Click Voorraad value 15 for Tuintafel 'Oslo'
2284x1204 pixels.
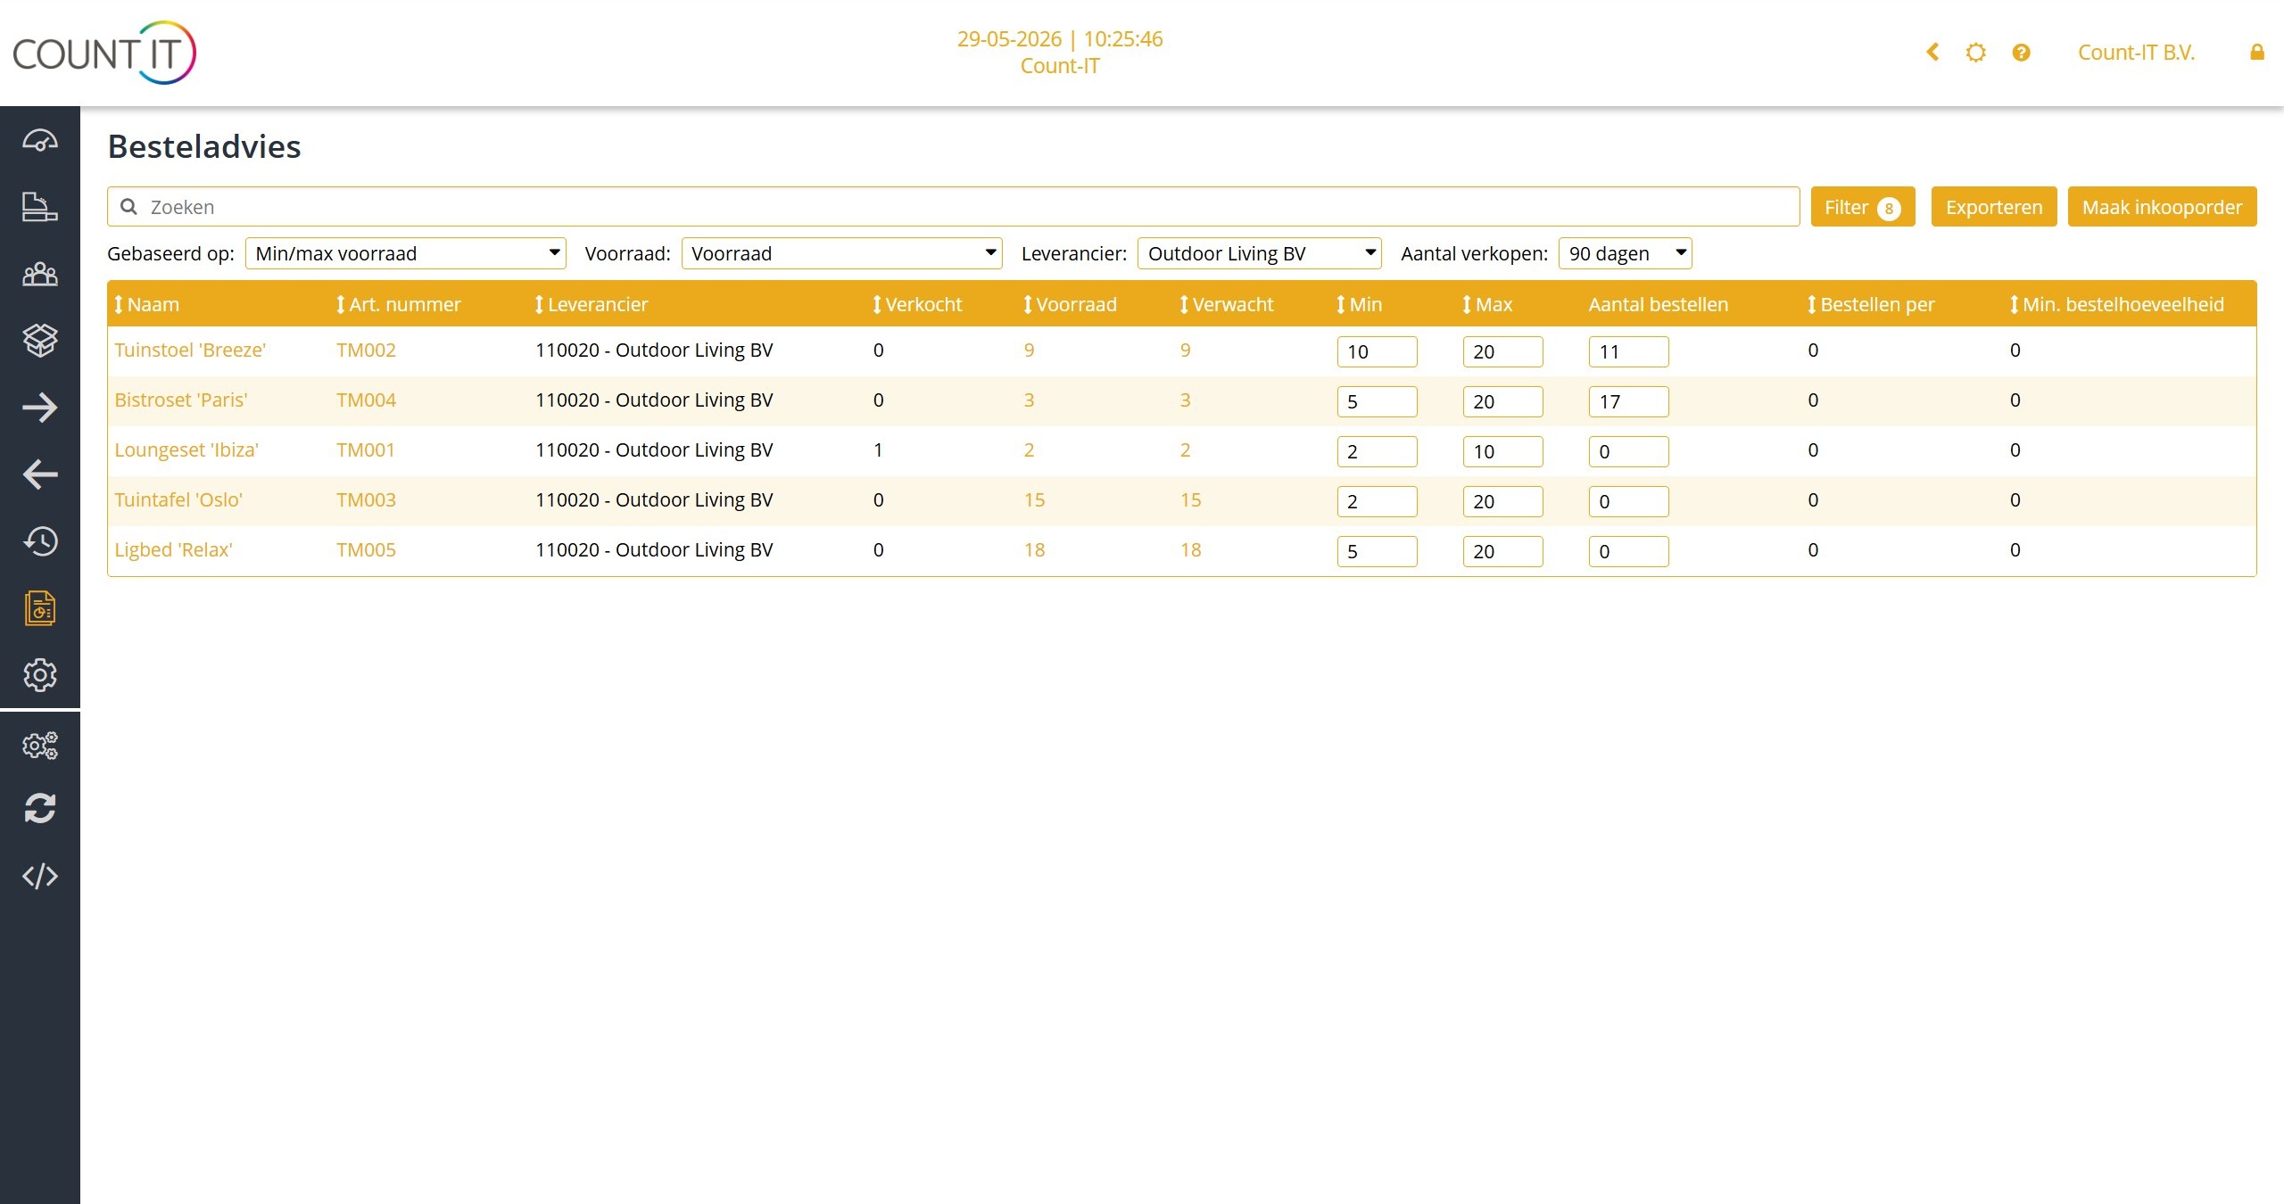[x=1034, y=499]
